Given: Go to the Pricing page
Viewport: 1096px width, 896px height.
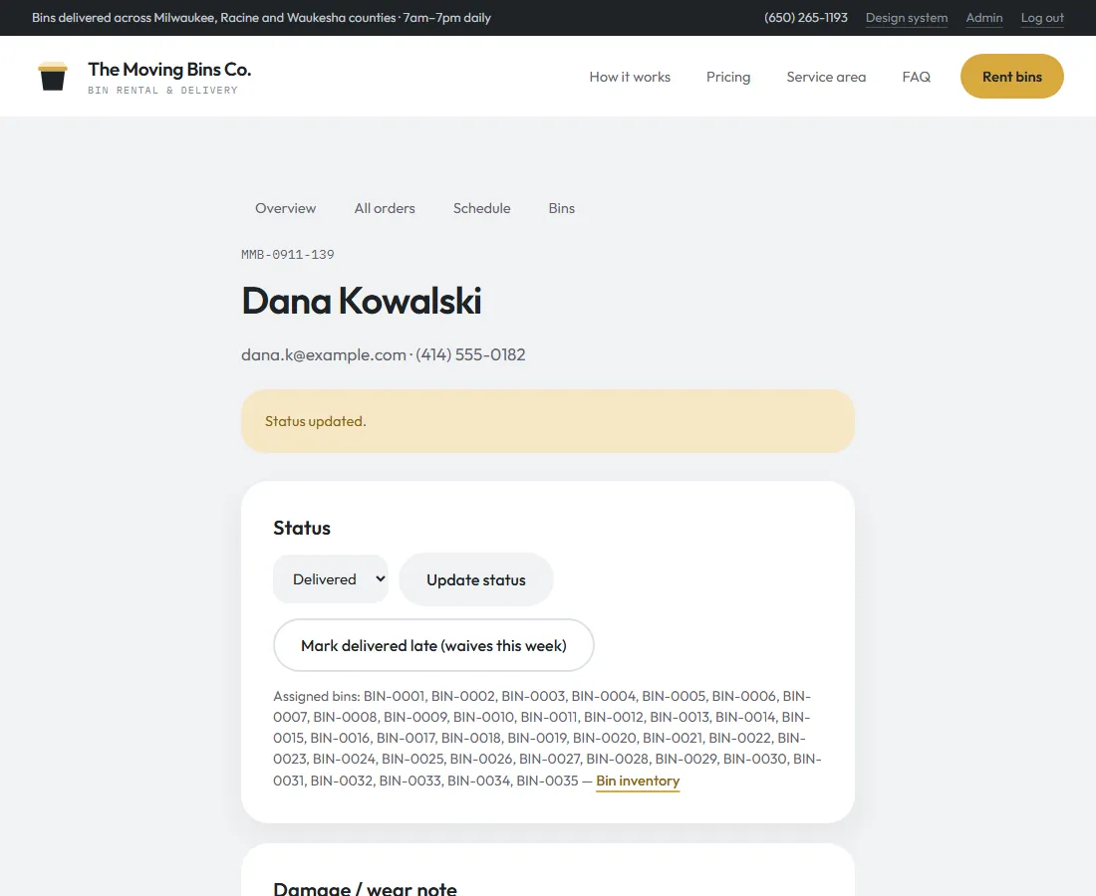Looking at the screenshot, I should point(728,77).
